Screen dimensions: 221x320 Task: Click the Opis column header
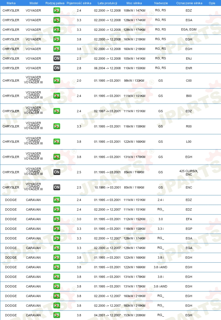pos(212,3)
